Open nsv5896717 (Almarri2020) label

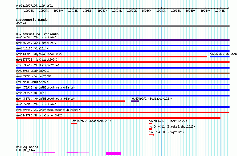(168, 121)
